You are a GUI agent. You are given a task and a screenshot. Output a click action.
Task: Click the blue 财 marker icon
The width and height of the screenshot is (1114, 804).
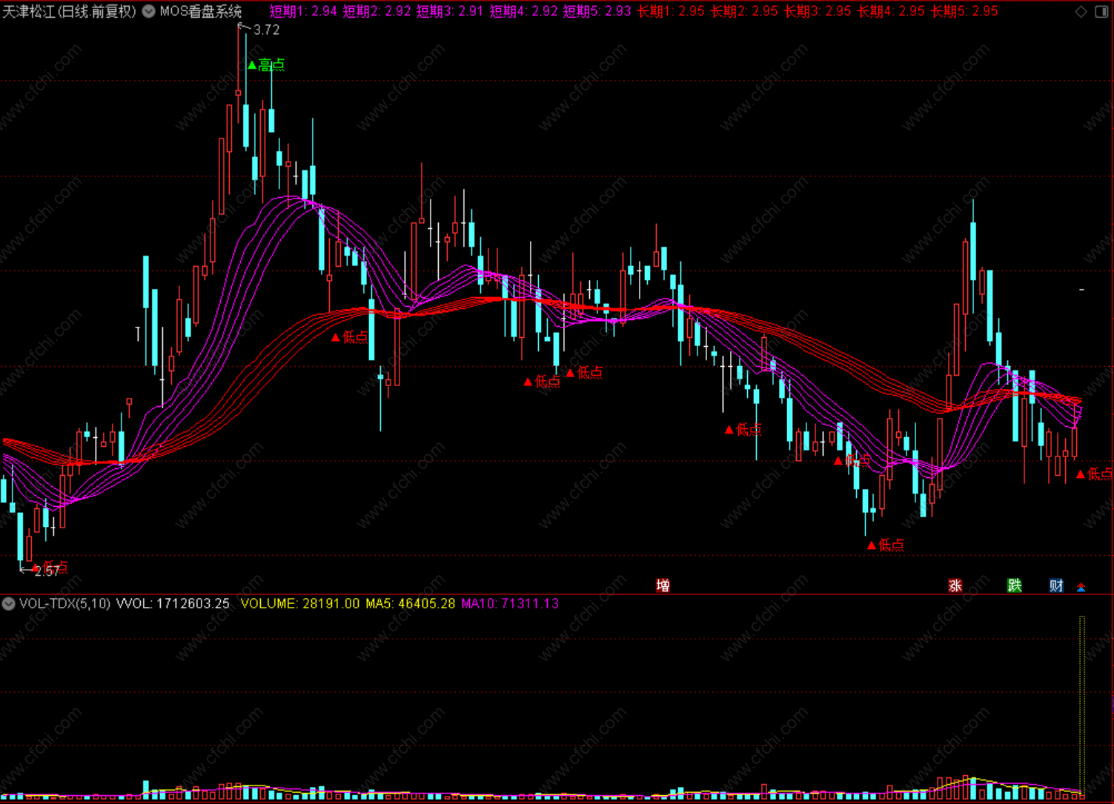[1056, 585]
